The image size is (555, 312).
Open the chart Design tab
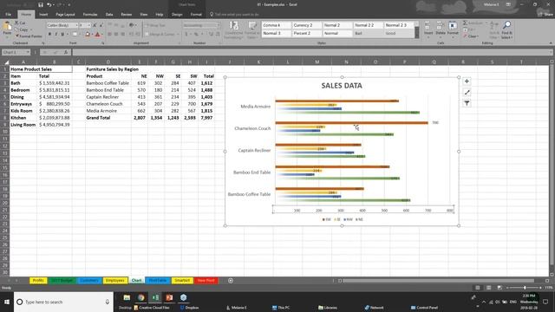click(x=177, y=15)
